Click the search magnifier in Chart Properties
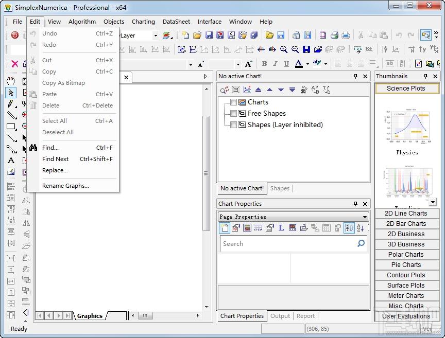The image size is (445, 338). tap(361, 243)
